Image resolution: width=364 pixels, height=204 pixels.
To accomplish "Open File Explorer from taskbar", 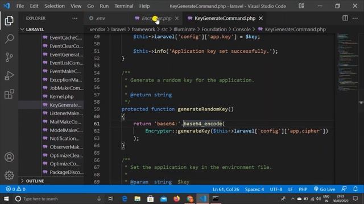I will [x=138, y=199].
